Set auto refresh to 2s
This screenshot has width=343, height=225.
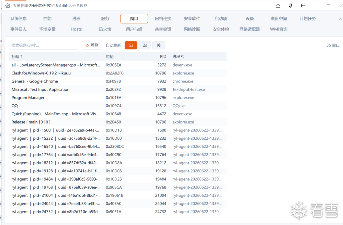145,45
